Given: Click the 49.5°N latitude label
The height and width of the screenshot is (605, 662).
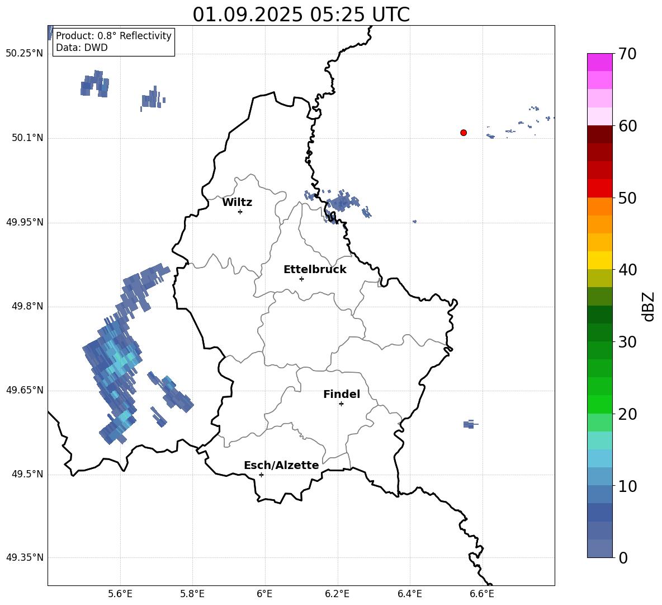Looking at the screenshot, I should (27, 475).
